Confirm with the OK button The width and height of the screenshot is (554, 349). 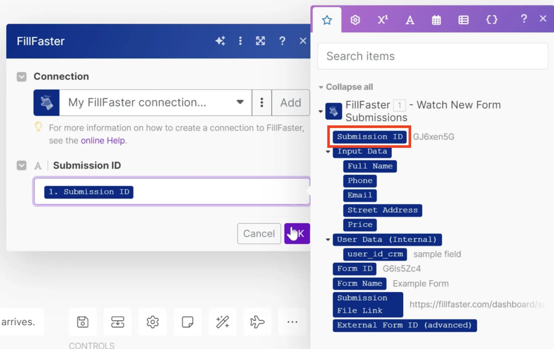(x=297, y=233)
